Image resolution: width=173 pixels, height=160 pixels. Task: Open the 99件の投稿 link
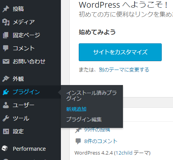97,130
